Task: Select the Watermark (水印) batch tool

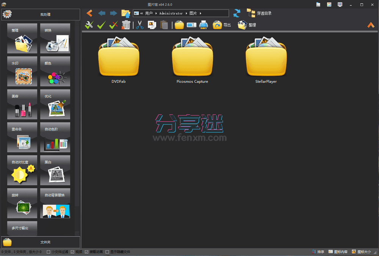Action: pos(22,71)
